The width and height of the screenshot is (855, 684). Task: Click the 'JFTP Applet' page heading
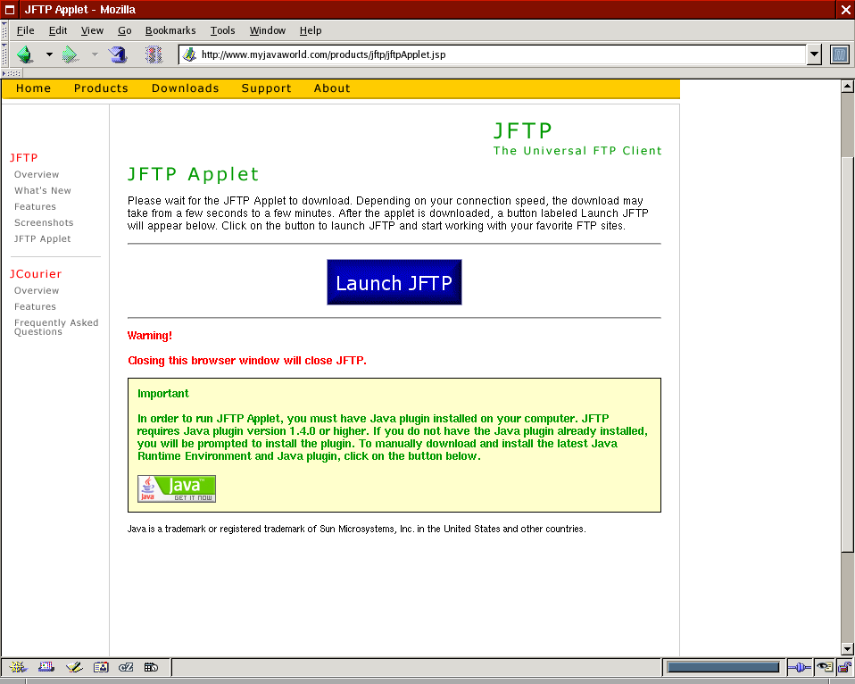(193, 174)
